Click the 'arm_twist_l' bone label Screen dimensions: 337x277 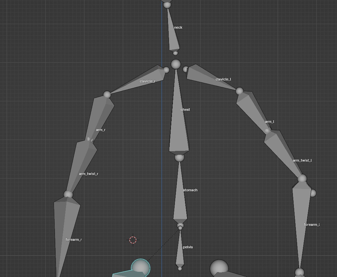pos(302,160)
